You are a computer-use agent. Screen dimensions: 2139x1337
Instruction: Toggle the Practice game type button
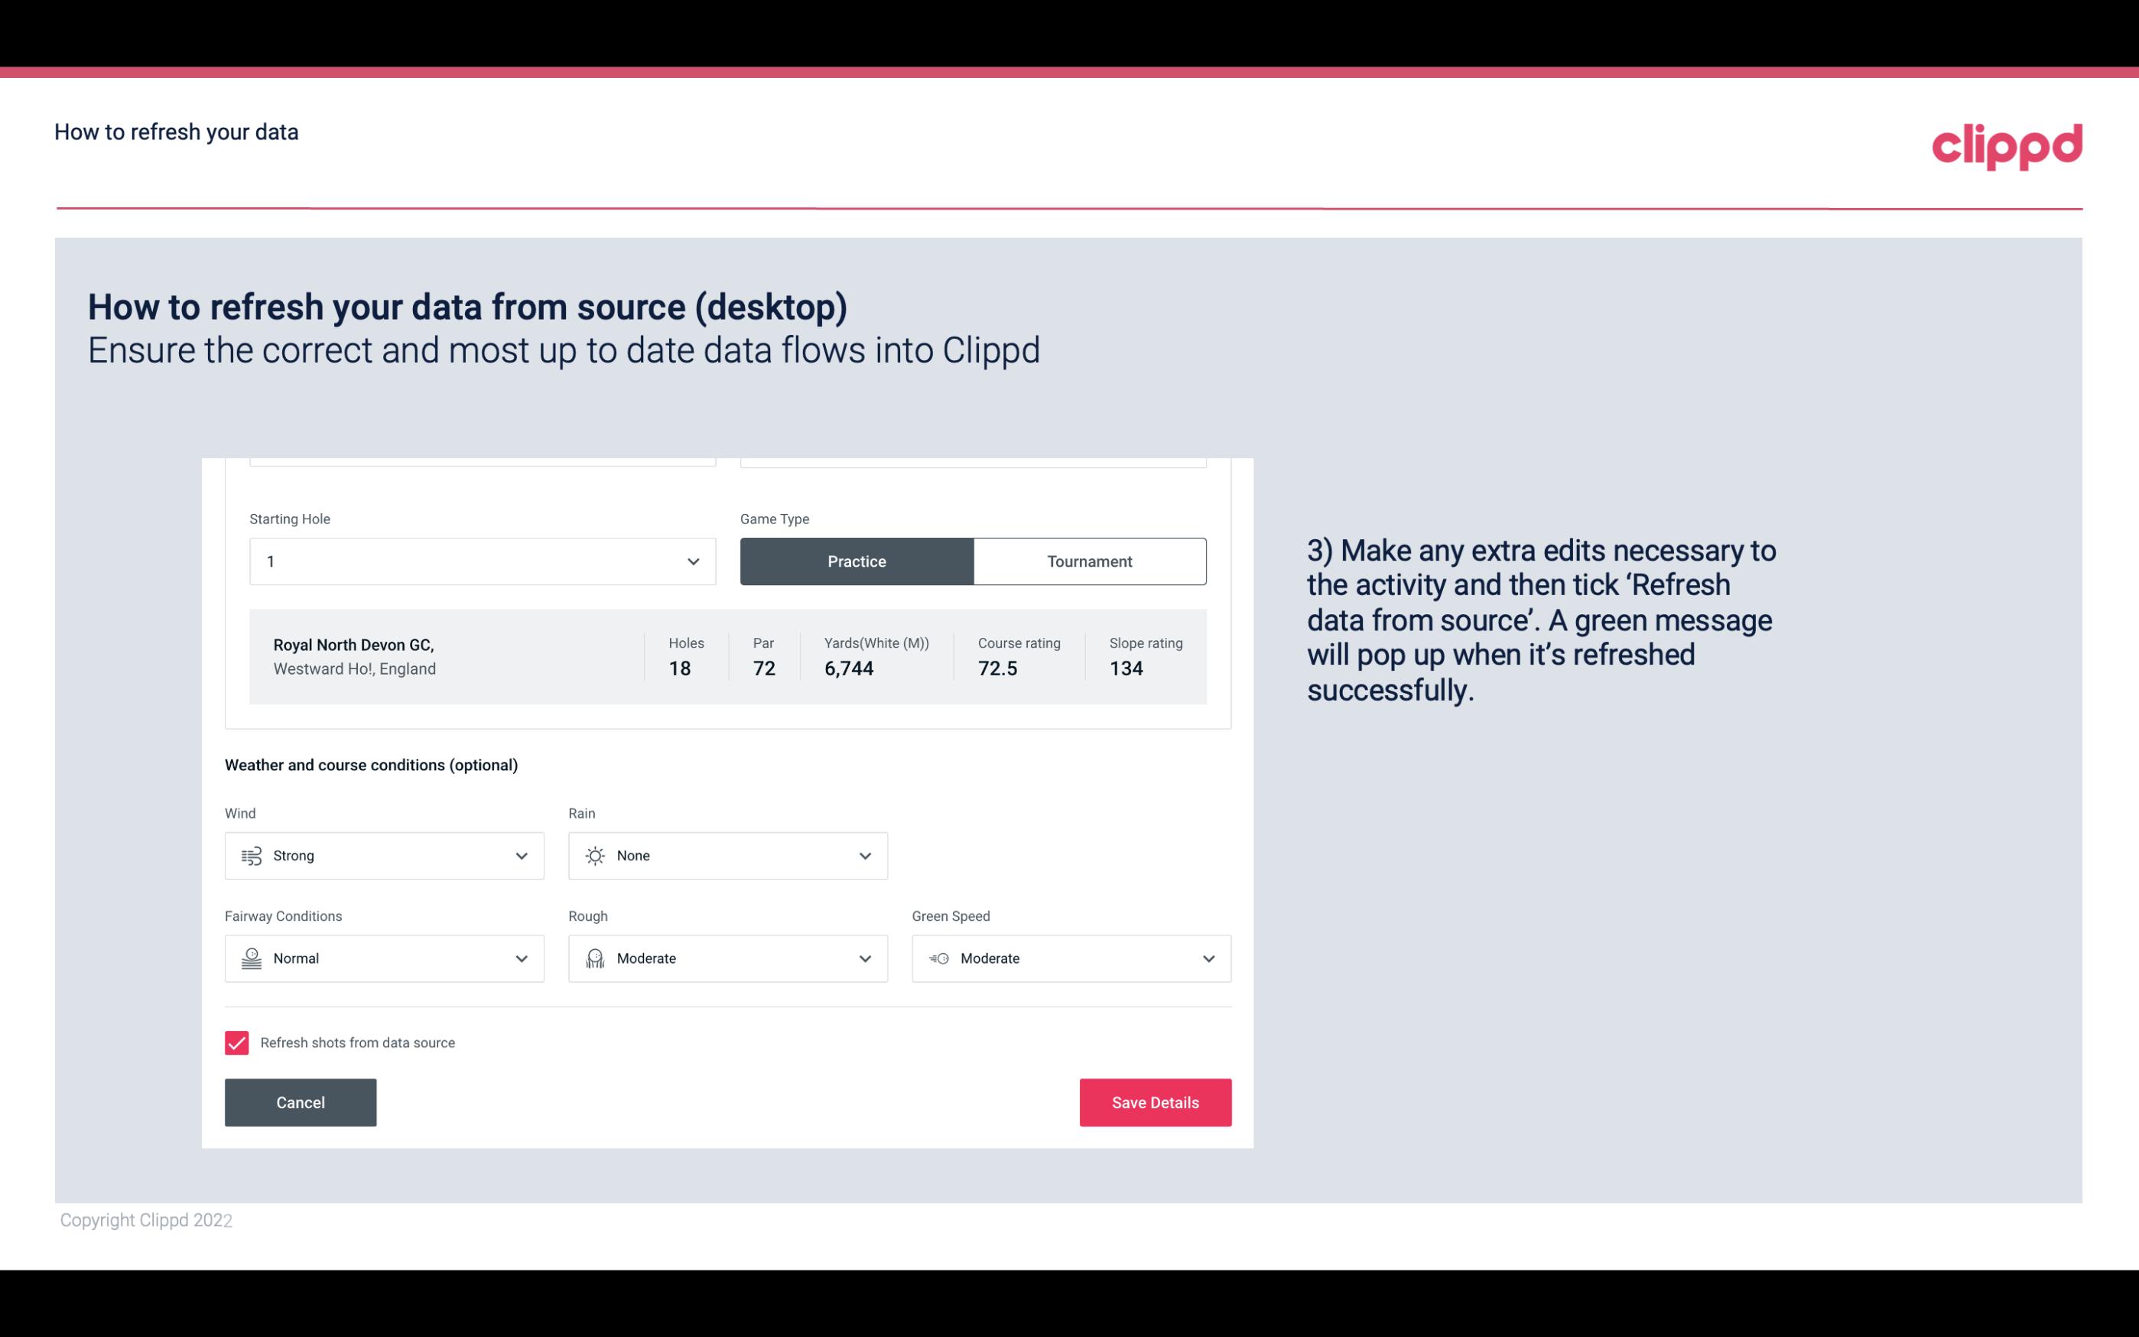[857, 561]
